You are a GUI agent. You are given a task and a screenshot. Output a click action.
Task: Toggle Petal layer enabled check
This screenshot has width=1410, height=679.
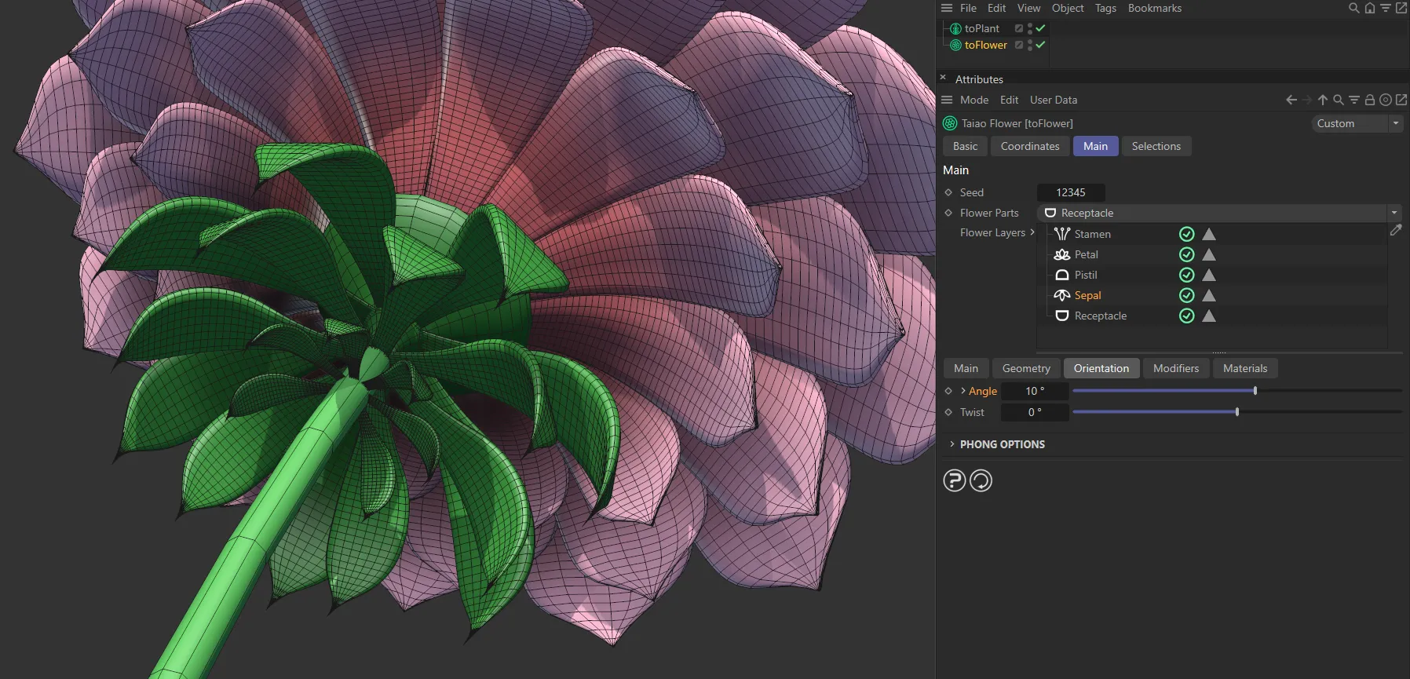[x=1187, y=254]
